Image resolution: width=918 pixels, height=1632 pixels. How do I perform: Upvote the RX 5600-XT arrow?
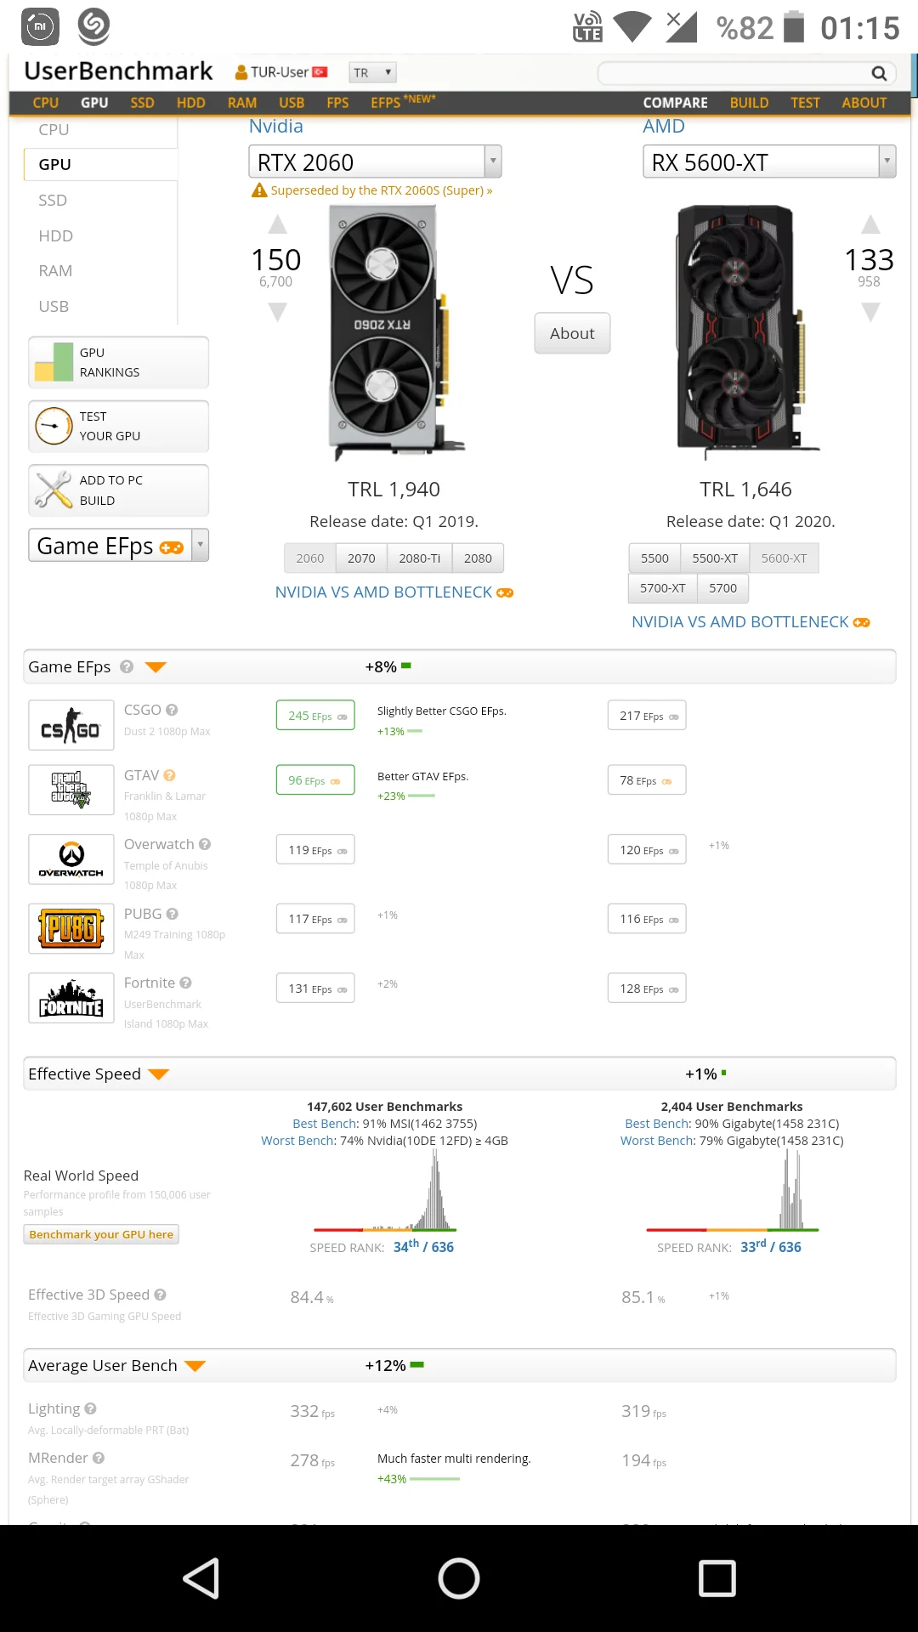pos(870,224)
